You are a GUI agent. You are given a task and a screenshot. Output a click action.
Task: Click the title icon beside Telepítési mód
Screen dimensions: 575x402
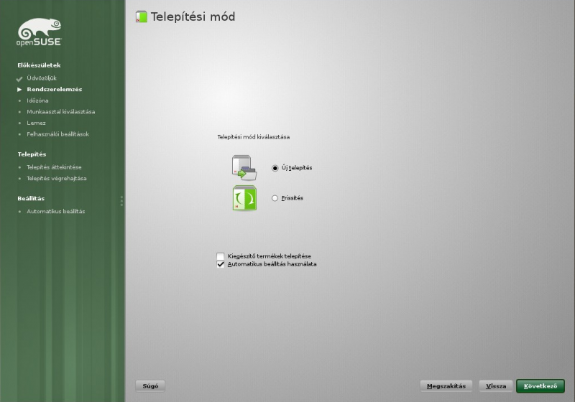click(141, 17)
